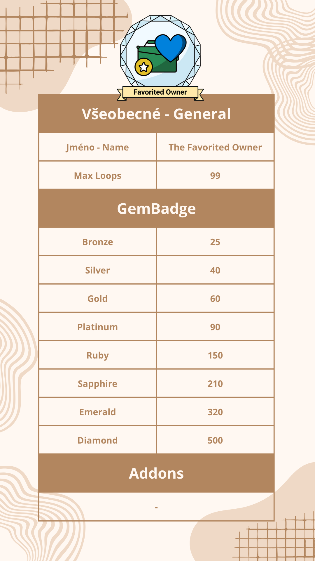Click the Jméno - Name label cell
315x561 pixels.
click(97, 147)
